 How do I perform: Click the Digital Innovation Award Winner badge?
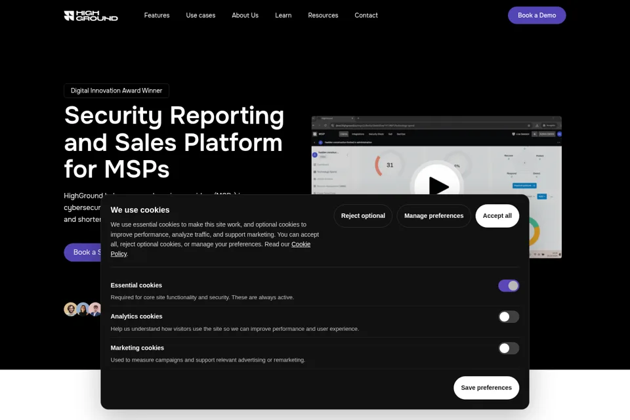tap(117, 91)
